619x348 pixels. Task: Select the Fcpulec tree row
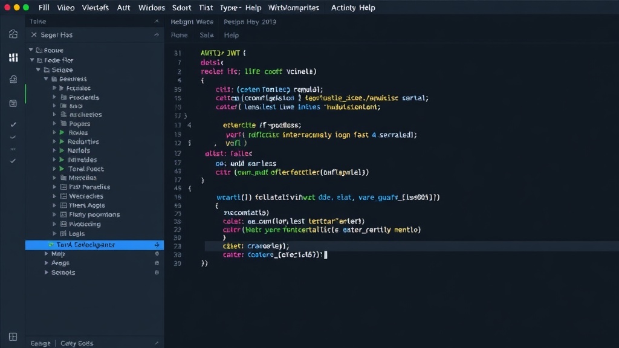click(95, 88)
